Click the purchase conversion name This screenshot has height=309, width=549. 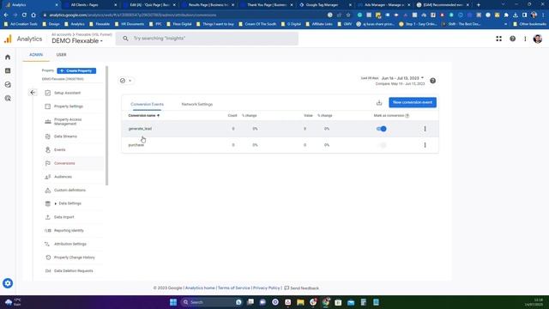pos(136,145)
